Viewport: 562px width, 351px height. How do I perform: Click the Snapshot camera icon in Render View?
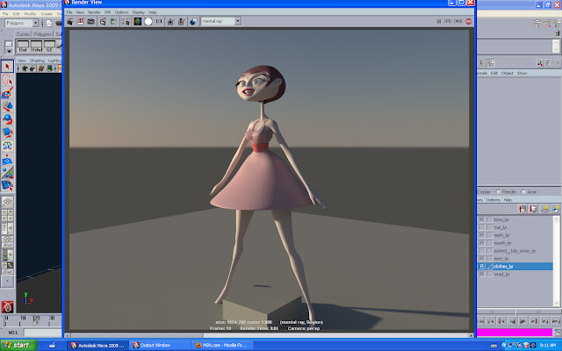click(91, 21)
